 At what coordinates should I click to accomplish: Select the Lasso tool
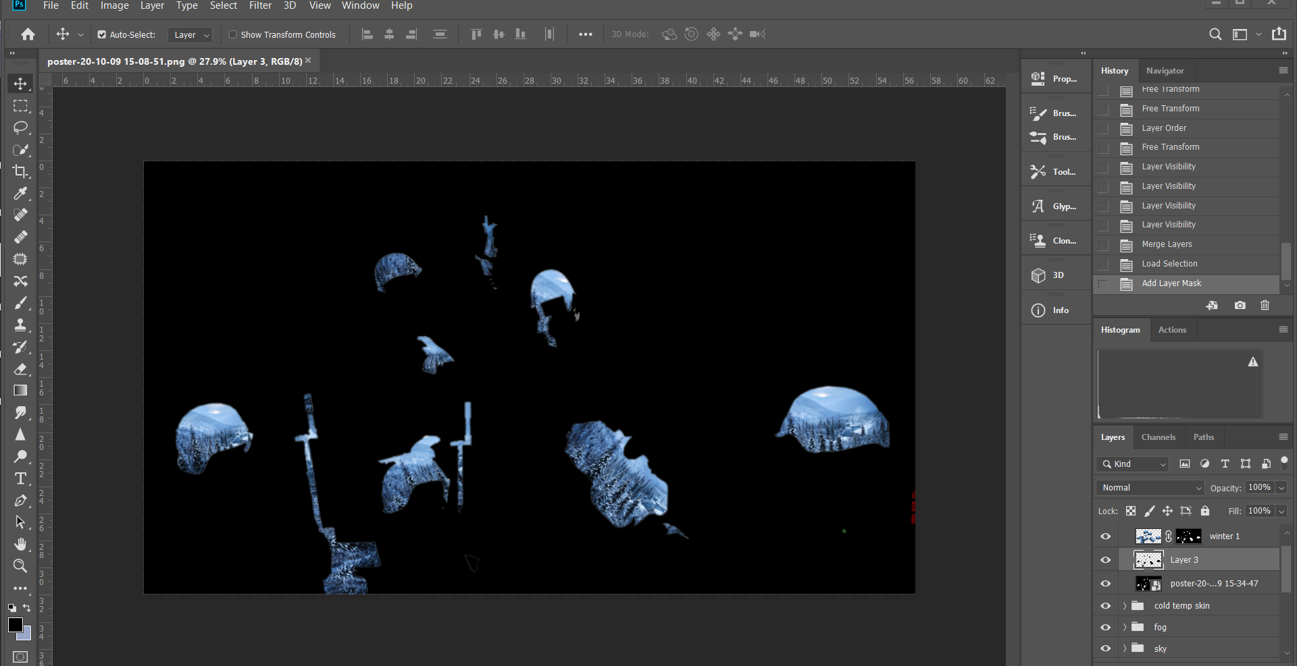[20, 128]
